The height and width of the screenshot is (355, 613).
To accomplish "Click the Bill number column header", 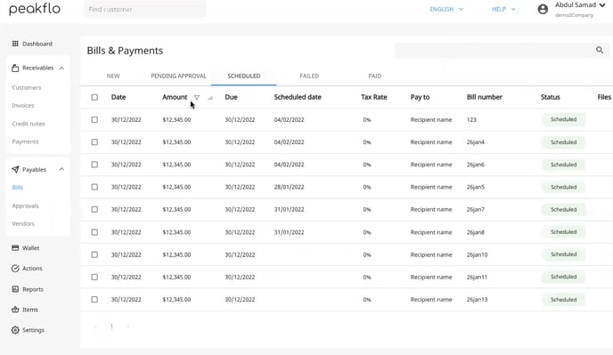I will click(x=485, y=97).
